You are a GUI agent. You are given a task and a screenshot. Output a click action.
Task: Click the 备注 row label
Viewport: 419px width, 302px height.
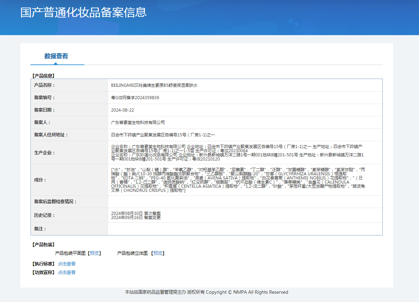click(40, 229)
